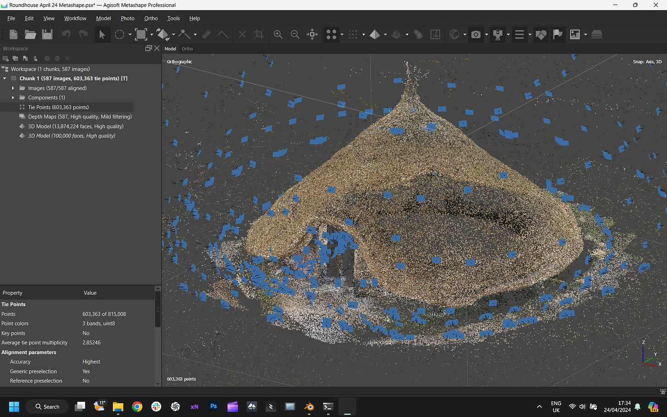667x417 pixels.
Task: Toggle Show Markers flag icon
Action: coord(558,34)
